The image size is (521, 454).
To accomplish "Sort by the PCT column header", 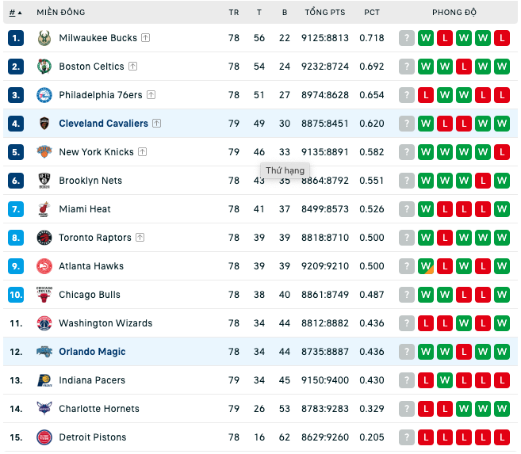I will pos(371,13).
